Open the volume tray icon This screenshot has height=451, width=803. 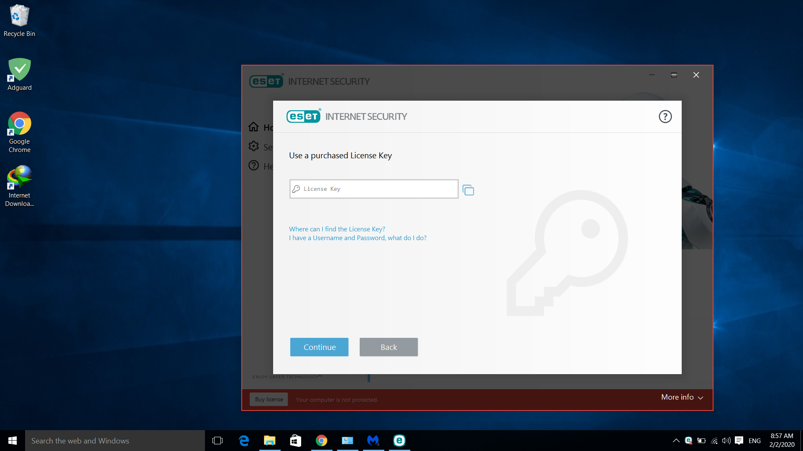click(726, 441)
